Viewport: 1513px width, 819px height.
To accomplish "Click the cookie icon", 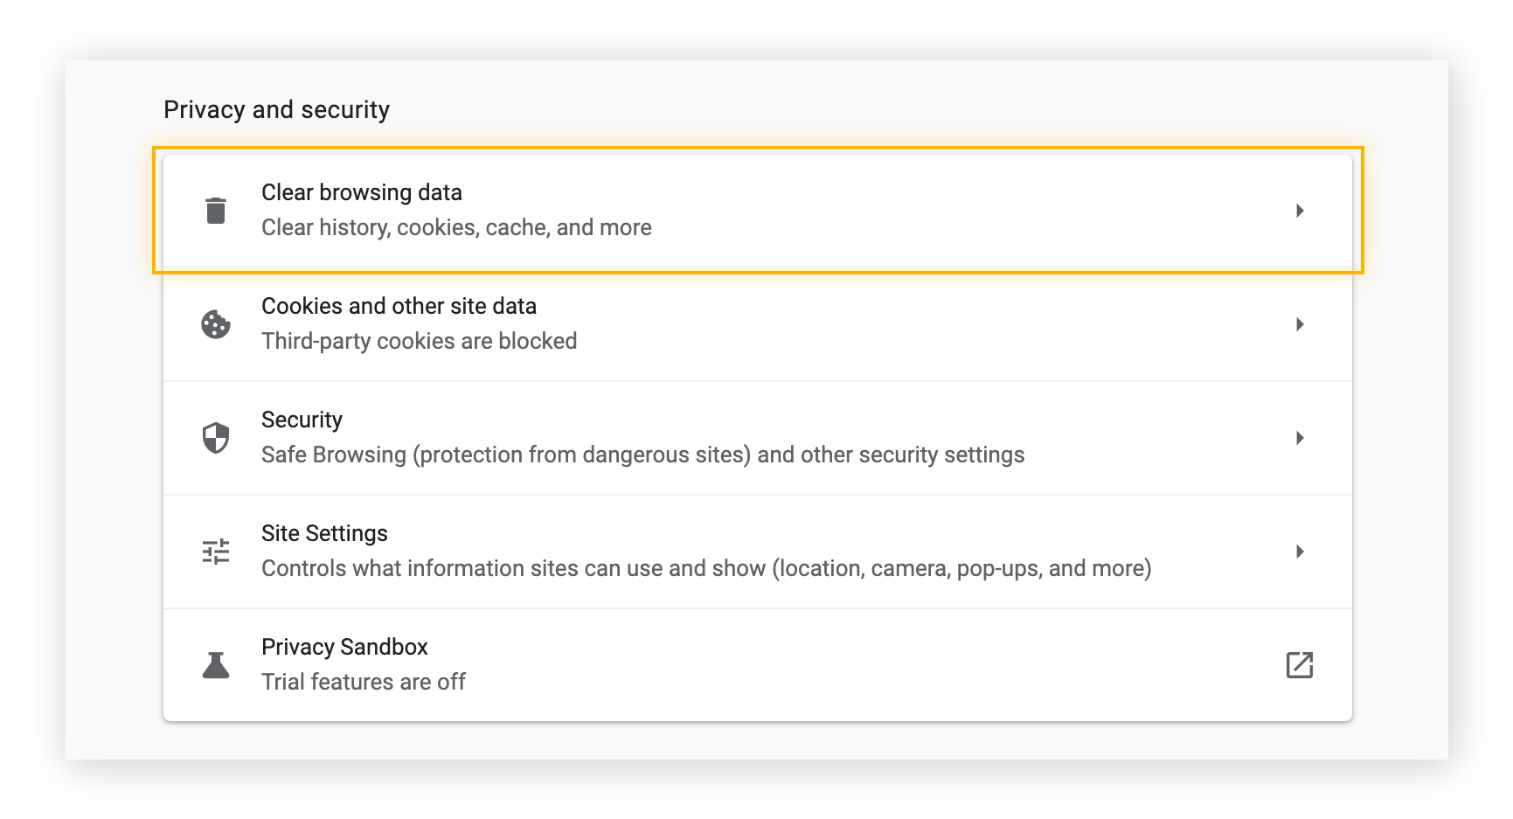I will click(216, 324).
